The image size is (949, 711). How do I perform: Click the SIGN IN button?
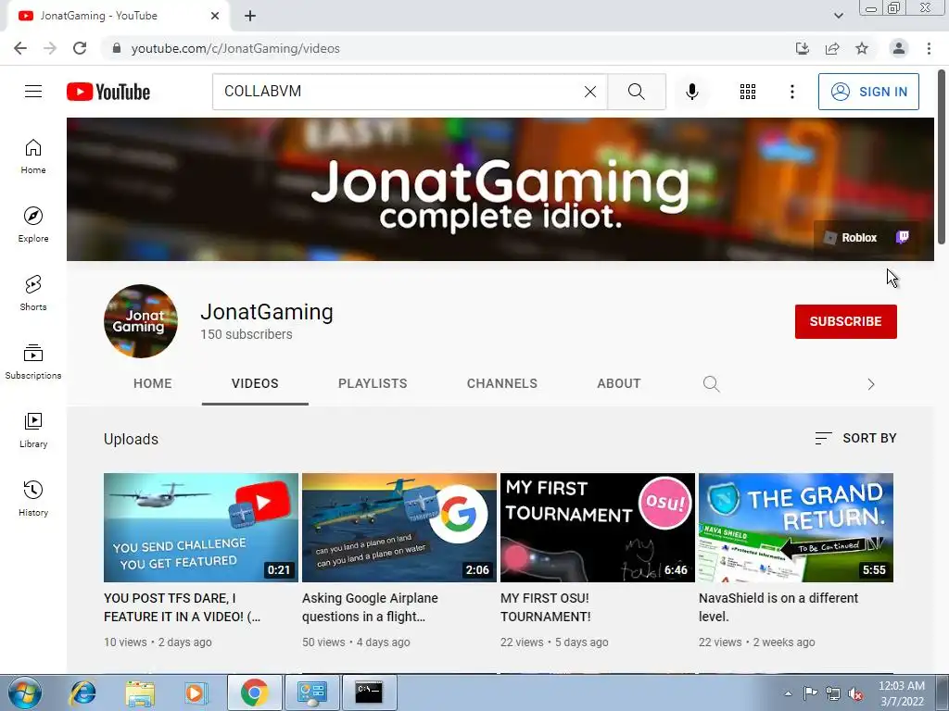pos(868,92)
